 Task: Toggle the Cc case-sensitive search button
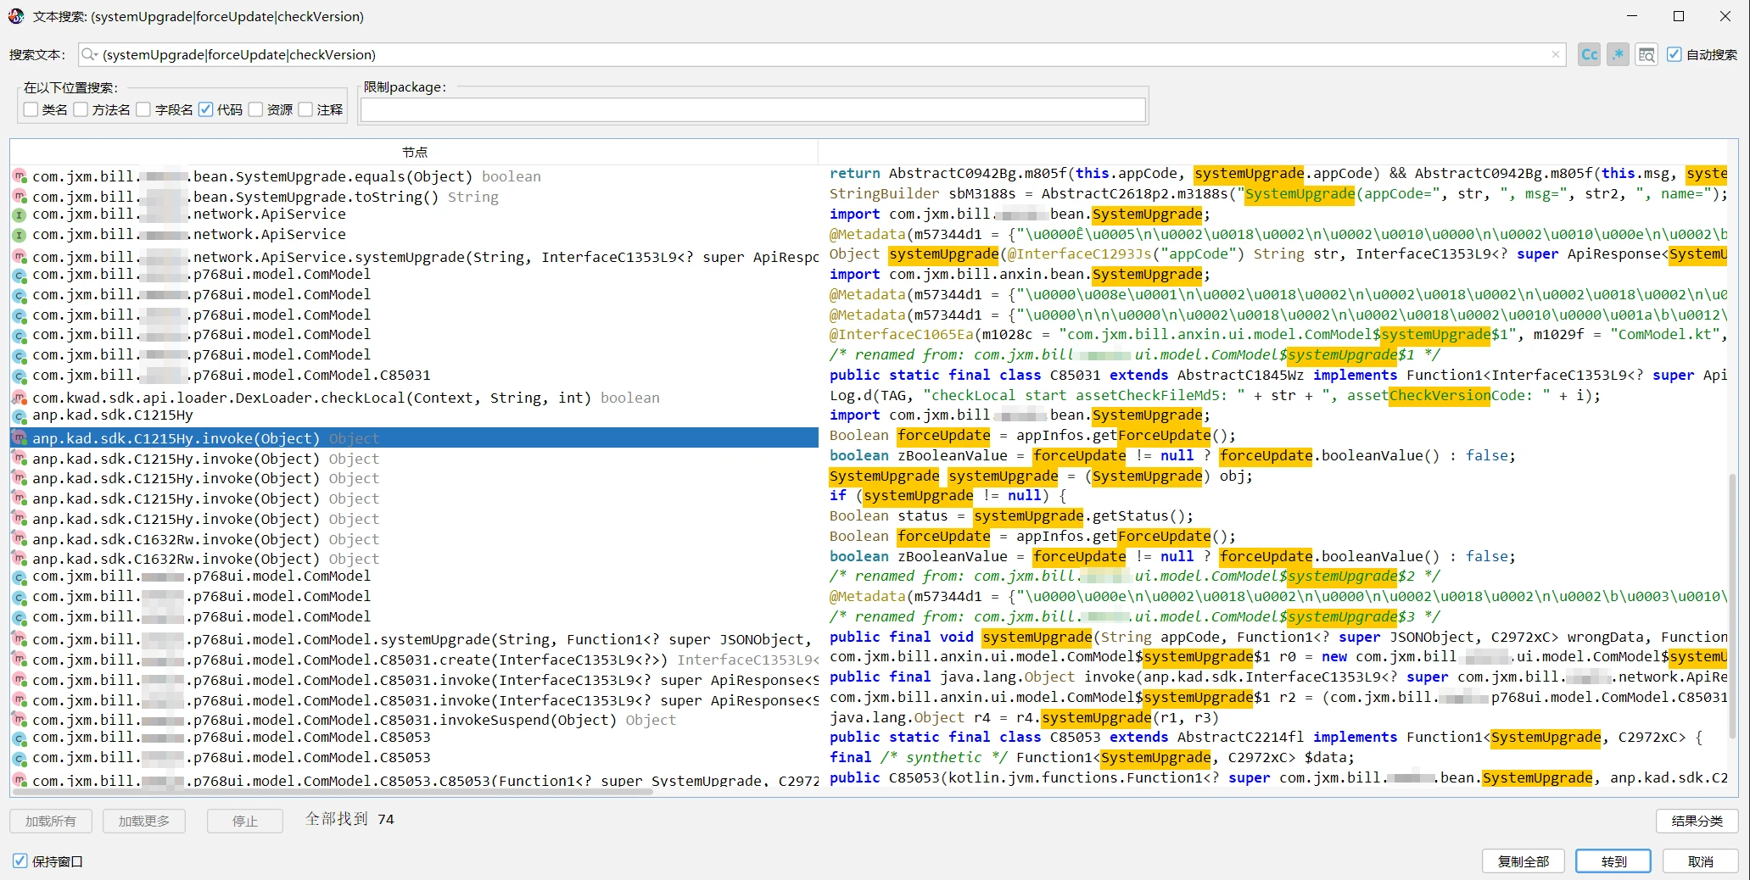[x=1589, y=55]
